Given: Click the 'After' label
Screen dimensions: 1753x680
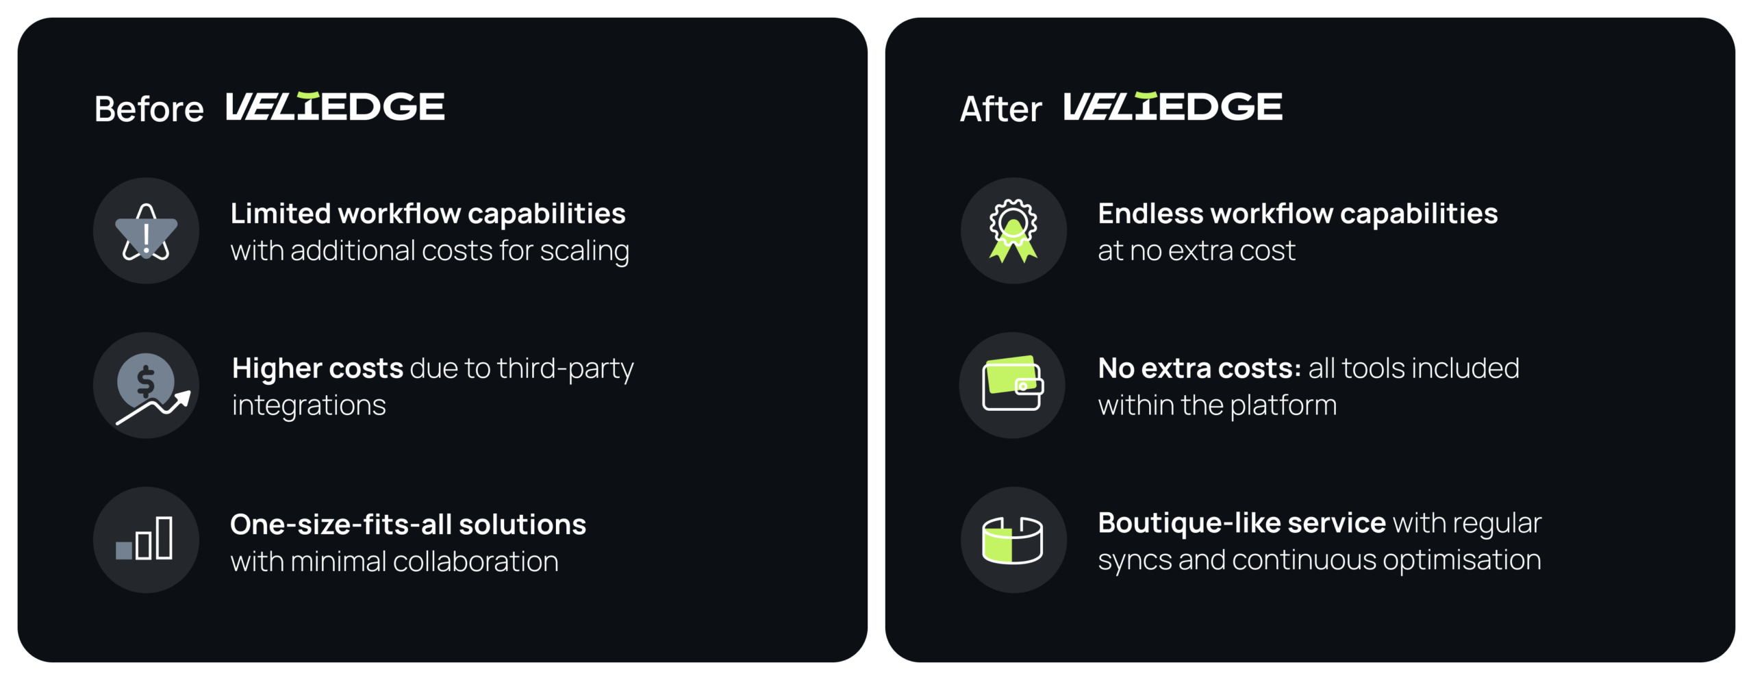Looking at the screenshot, I should coord(1000,109).
